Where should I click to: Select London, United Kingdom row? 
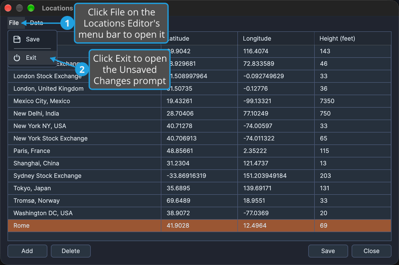(x=199, y=89)
